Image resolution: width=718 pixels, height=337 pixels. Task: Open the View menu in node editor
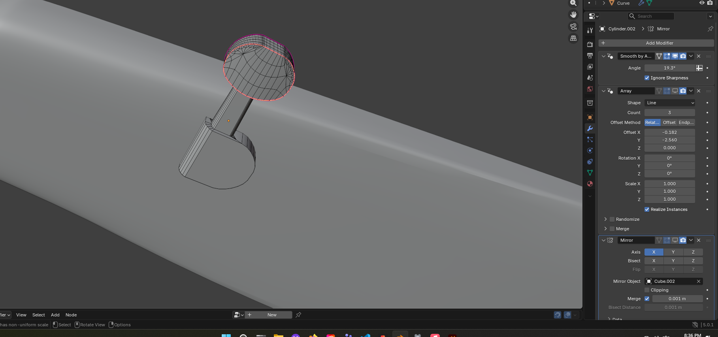point(21,315)
